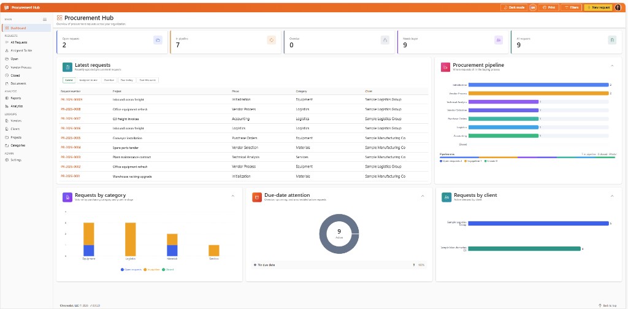Image resolution: width=628 pixels, height=309 pixels.
Task: Open Assigned To Me in sidebar
Action: pyautogui.click(x=26, y=50)
